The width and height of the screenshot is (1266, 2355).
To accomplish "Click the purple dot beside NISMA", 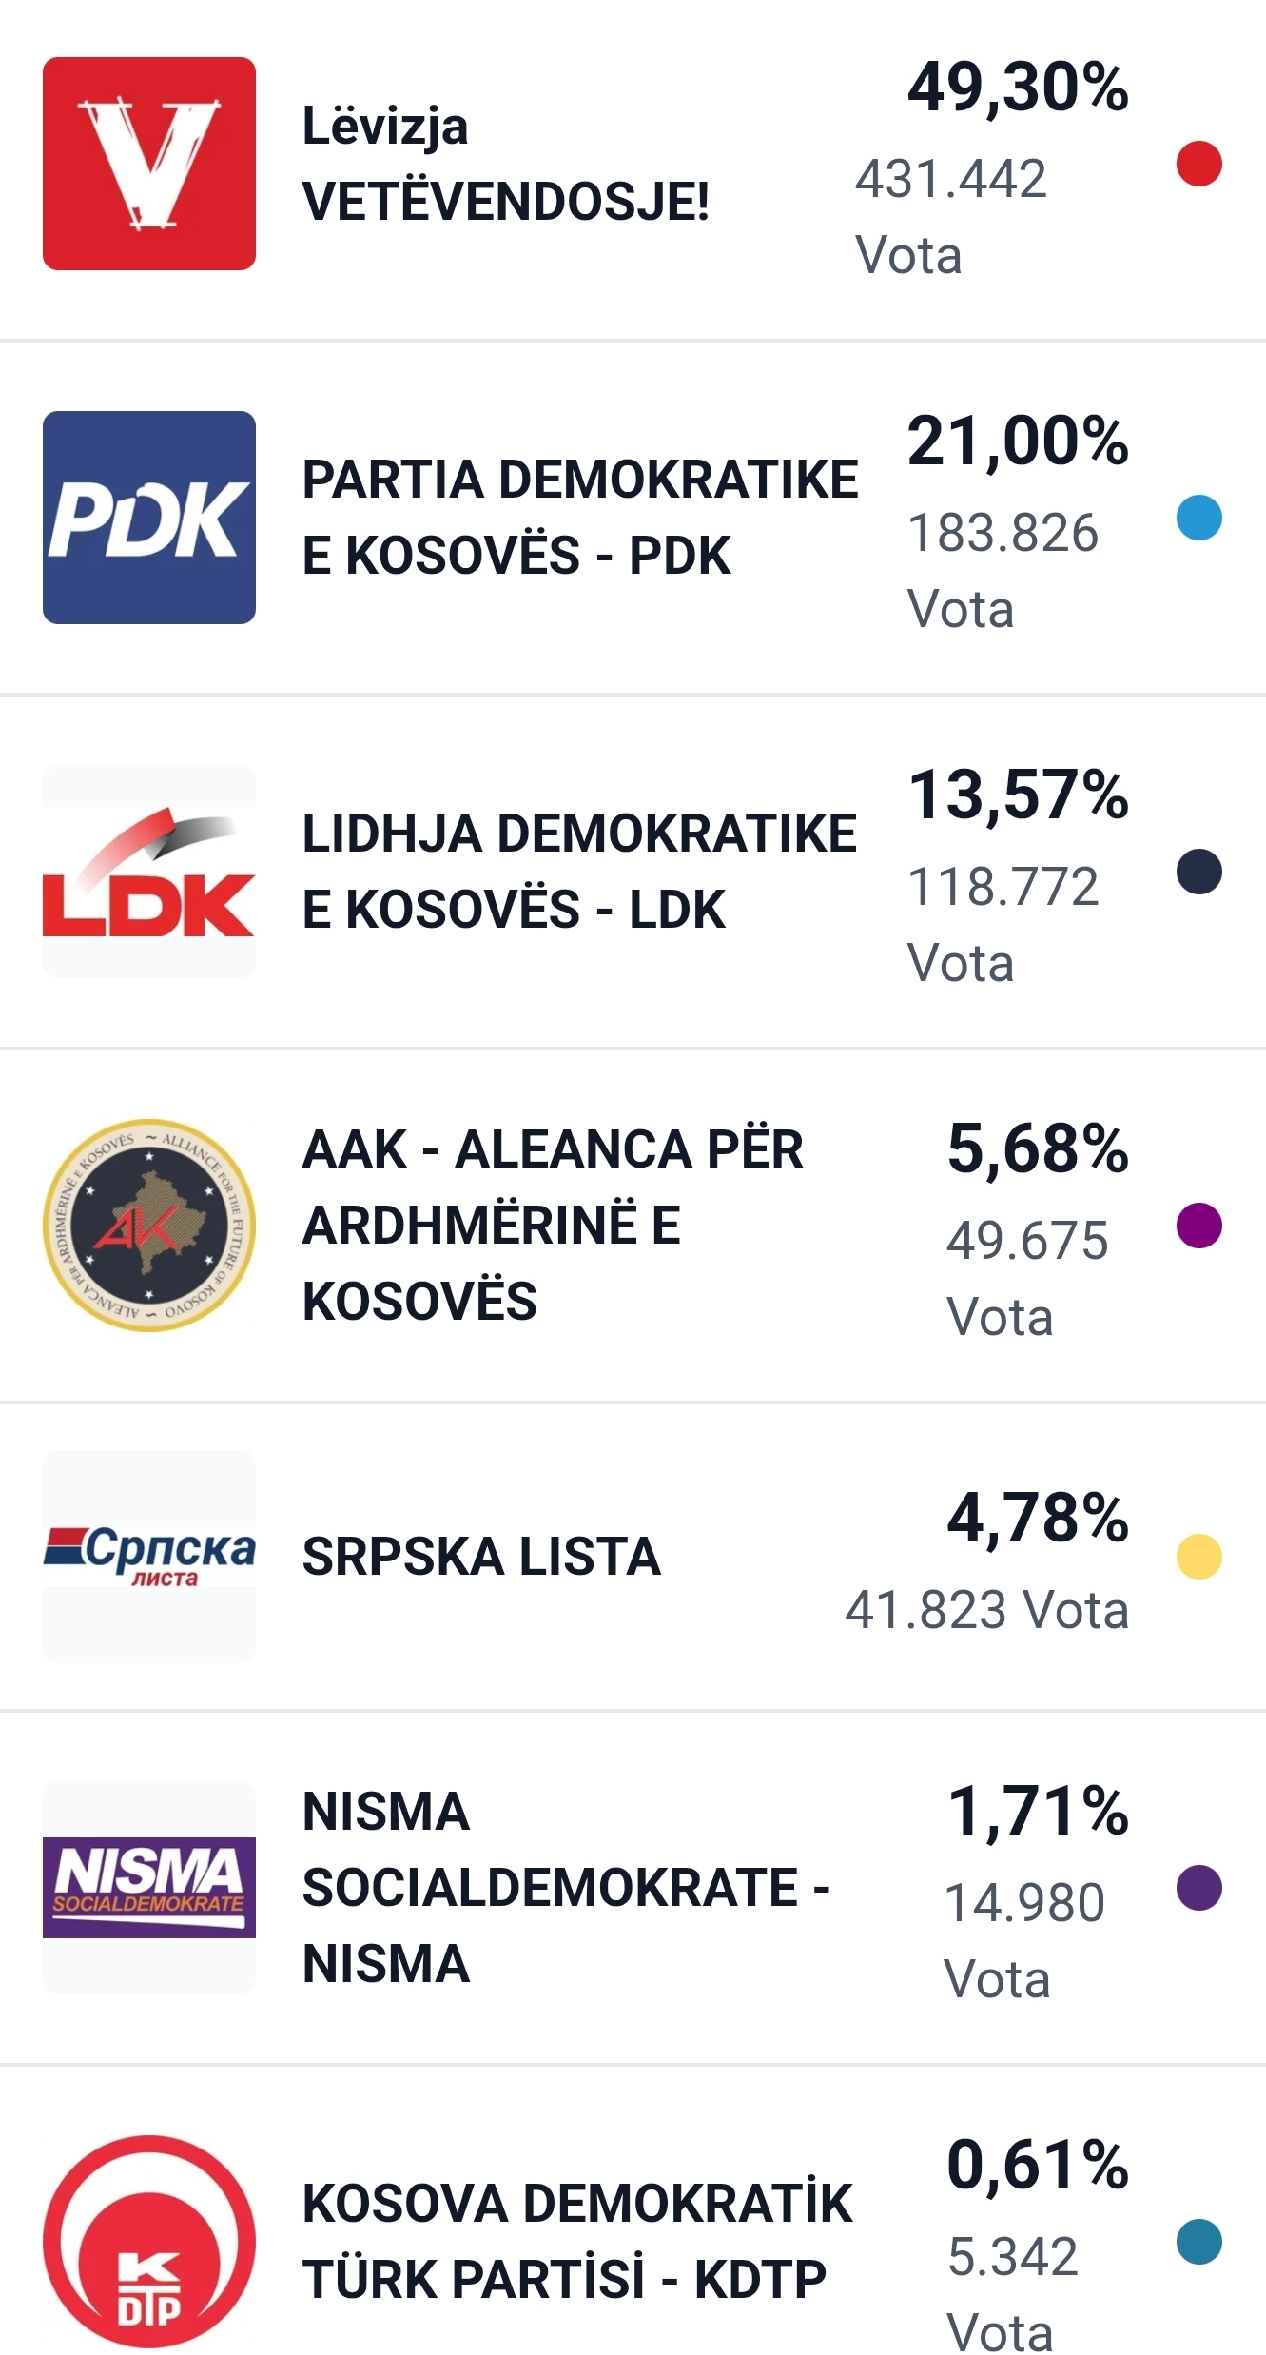I will [1198, 1888].
